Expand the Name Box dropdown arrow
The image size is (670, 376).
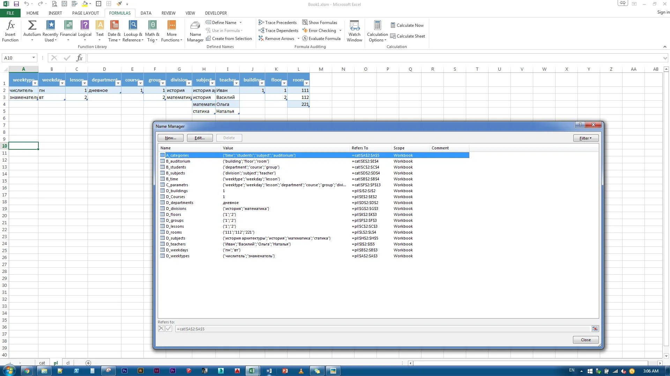tap(33, 58)
